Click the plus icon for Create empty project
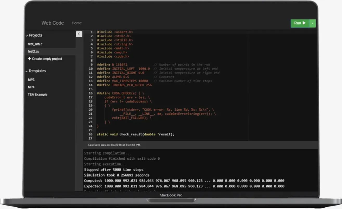Image resolution: width=342 pixels, height=209 pixels. click(29, 59)
